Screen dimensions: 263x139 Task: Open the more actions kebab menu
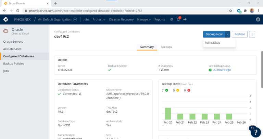pyautogui.click(x=252, y=34)
